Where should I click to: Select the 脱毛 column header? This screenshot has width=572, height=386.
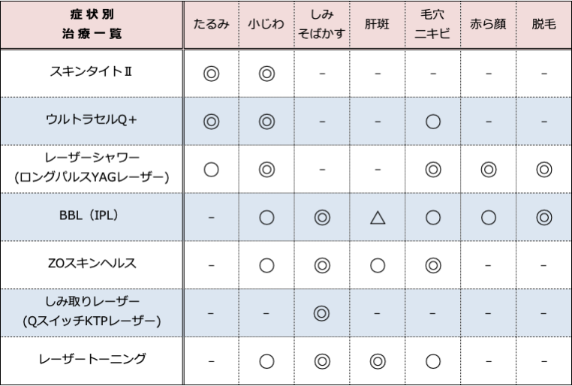coord(543,24)
